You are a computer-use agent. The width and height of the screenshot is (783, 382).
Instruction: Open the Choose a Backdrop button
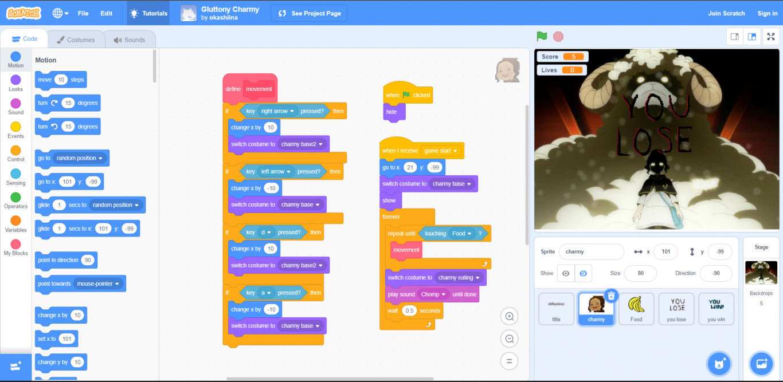[761, 363]
